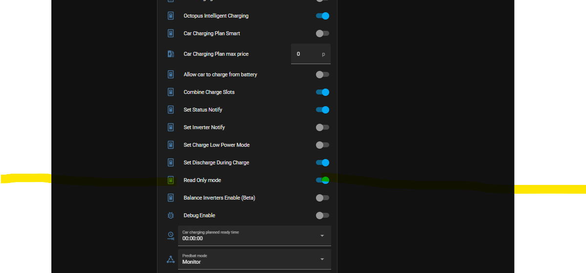Click the Car Charging Plan max price field

click(311, 54)
